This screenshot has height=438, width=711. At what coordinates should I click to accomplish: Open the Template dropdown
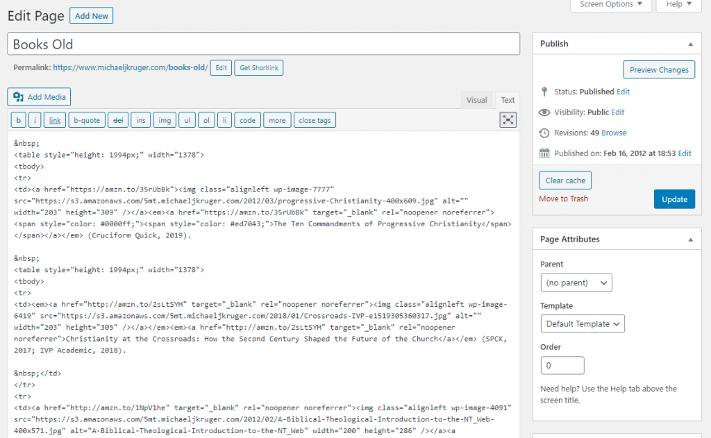click(x=583, y=323)
